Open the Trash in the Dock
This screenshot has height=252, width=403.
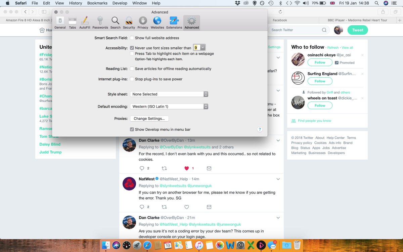click(297, 245)
